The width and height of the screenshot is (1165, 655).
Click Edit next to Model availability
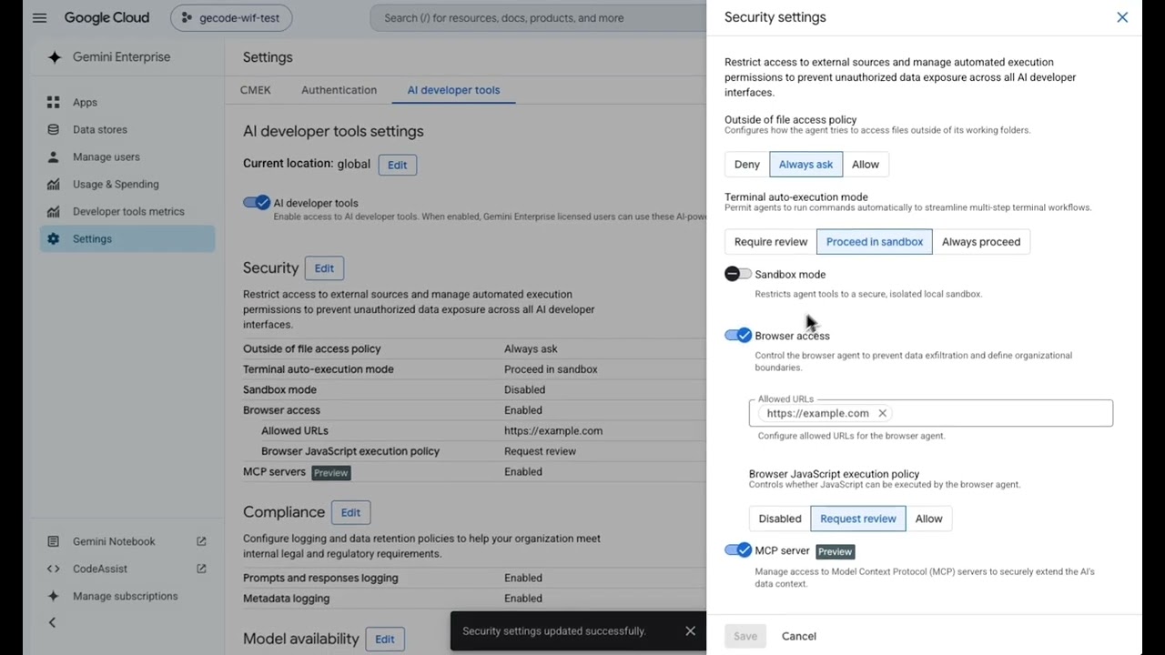(385, 640)
